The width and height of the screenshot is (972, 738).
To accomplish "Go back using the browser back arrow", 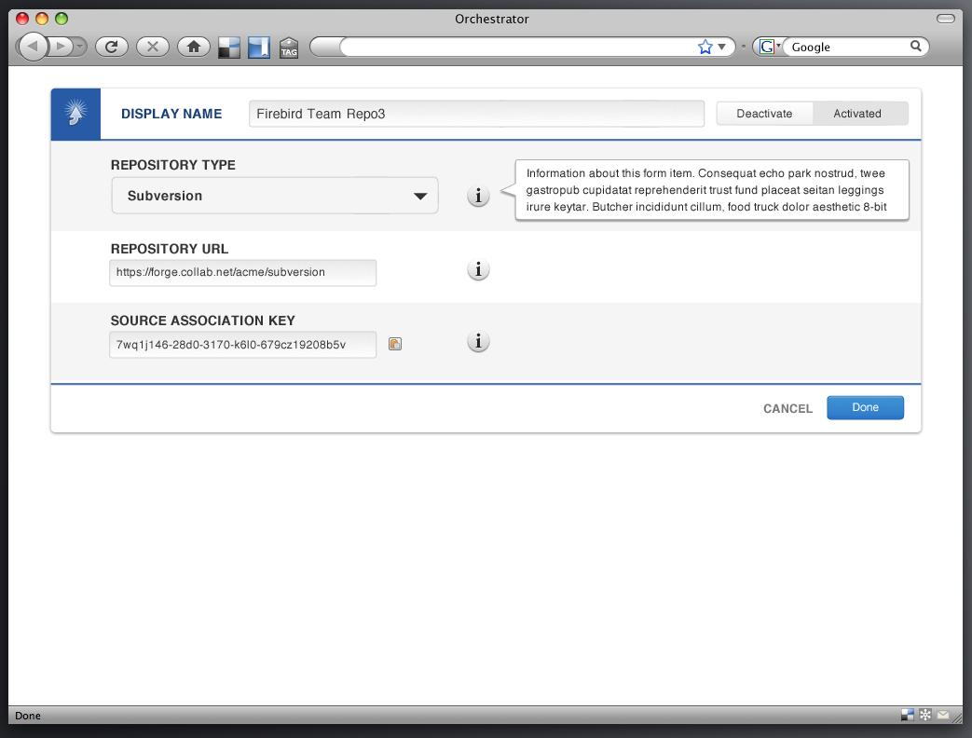I will pyautogui.click(x=33, y=46).
